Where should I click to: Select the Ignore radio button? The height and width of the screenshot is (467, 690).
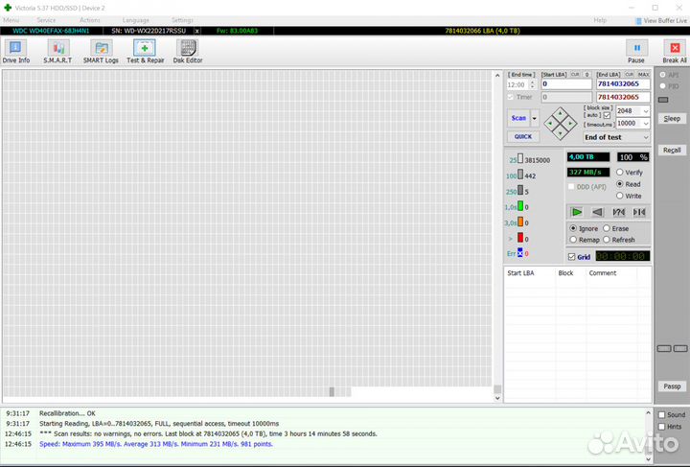tap(573, 228)
